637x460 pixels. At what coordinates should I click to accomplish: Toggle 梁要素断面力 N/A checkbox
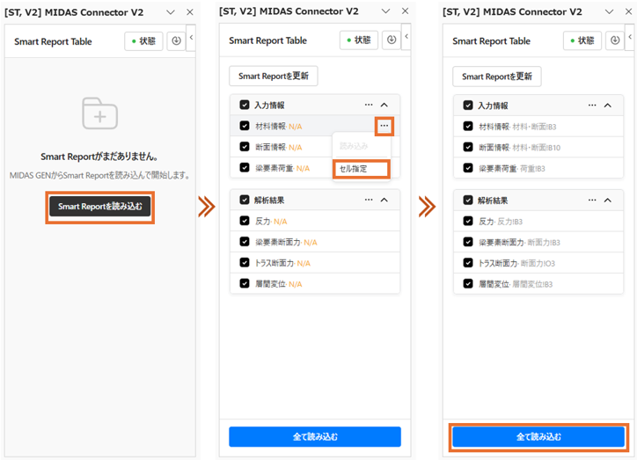coord(245,242)
